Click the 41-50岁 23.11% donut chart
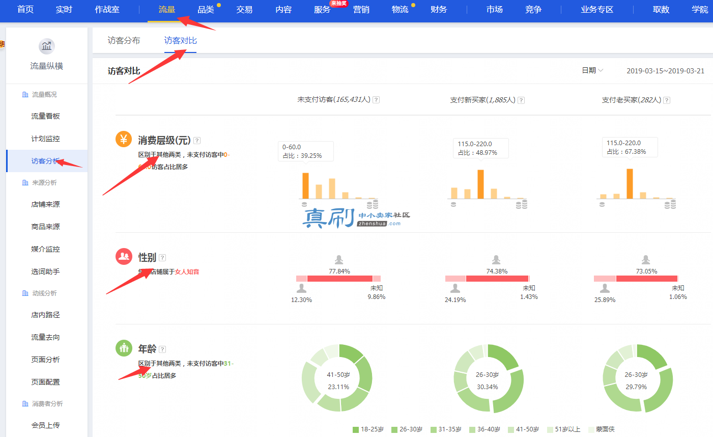The image size is (713, 437). tap(337, 378)
